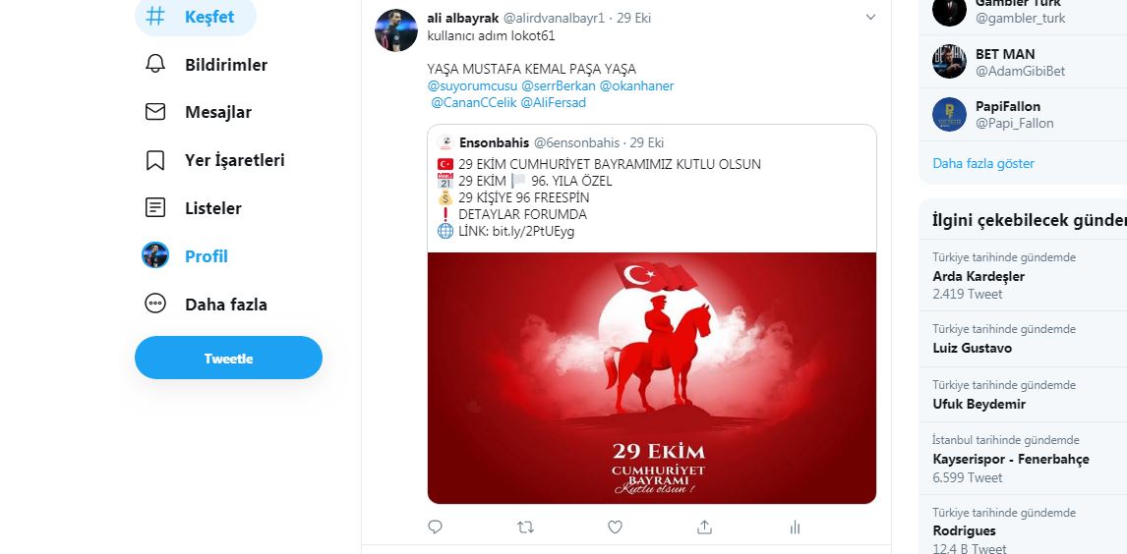Like the tweet with heart icon
Viewport: 1127px width, 554px height.
pyautogui.click(x=615, y=527)
